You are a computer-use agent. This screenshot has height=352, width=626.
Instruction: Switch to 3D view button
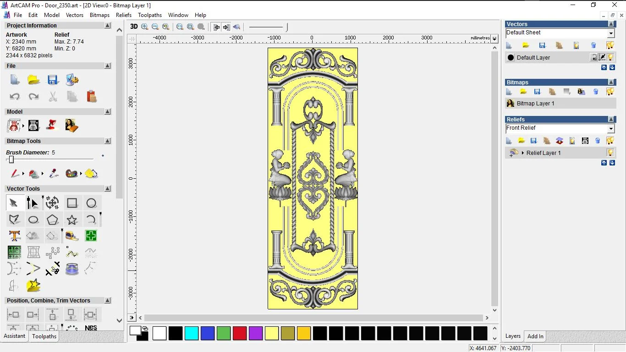point(134,27)
